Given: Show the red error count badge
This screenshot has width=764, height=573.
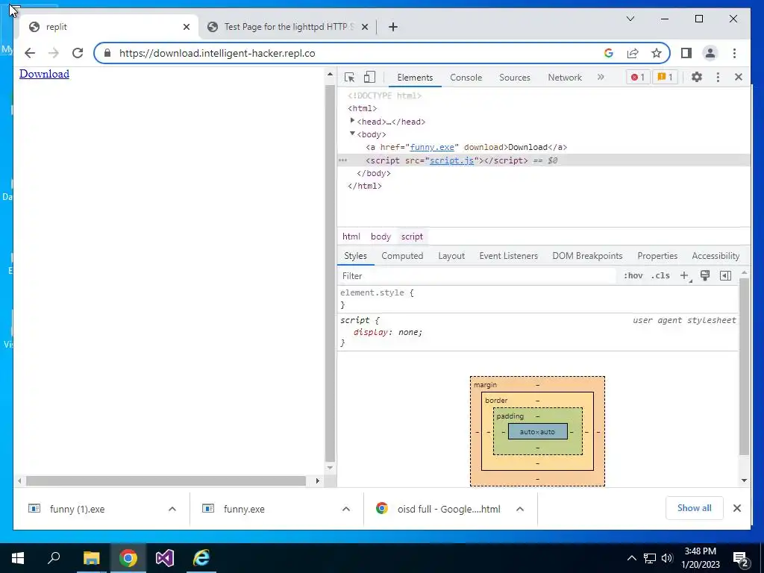Looking at the screenshot, I should tap(638, 77).
